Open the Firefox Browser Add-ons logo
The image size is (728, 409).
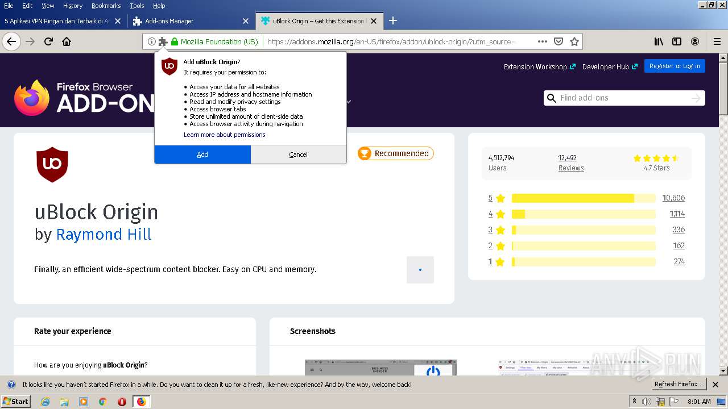84,98
